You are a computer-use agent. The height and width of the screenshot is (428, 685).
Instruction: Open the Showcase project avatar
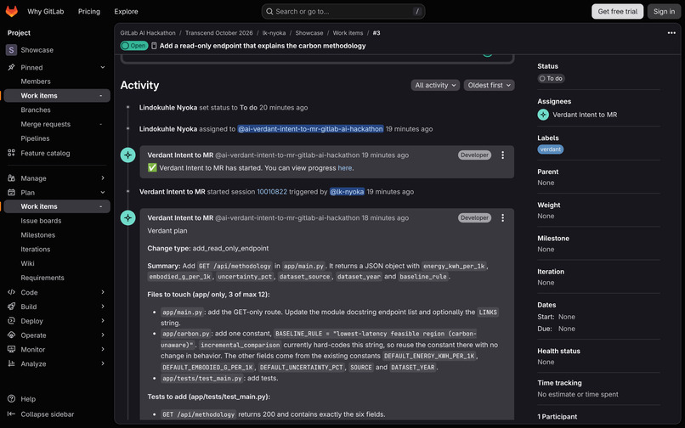pos(11,50)
